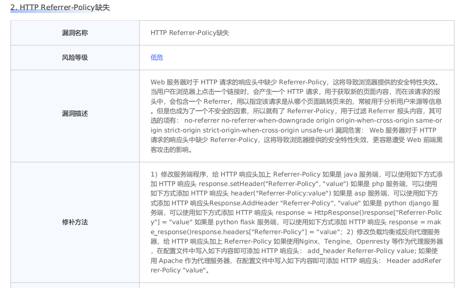The height and width of the screenshot is (288, 467).
Task: Click the Nginx "add_header Referrer-Policy value;" directive
Action: (x=362, y=251)
